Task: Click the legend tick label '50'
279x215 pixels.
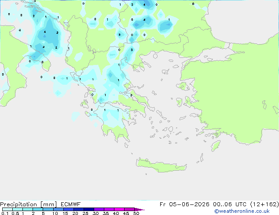Action: click(x=136, y=213)
